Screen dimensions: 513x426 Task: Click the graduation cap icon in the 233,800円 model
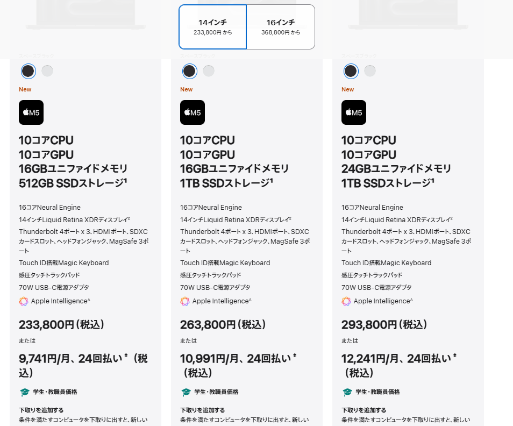[24, 392]
